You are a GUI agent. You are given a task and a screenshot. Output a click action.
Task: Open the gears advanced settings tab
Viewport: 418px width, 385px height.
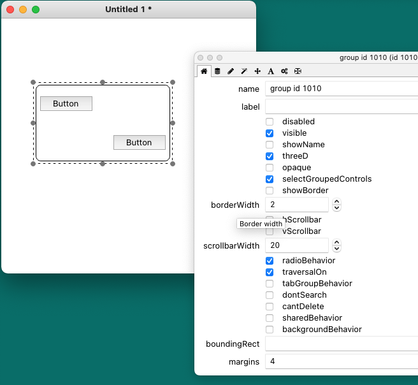pyautogui.click(x=284, y=71)
